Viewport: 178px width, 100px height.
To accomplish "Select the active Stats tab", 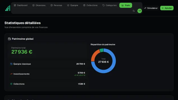I will coord(126,5).
